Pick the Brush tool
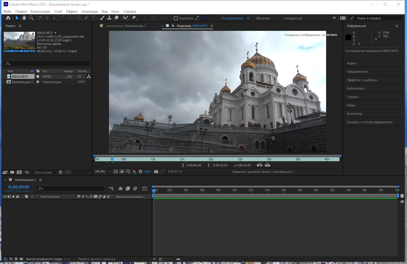Viewport: 407px width, 264px height. click(x=102, y=18)
